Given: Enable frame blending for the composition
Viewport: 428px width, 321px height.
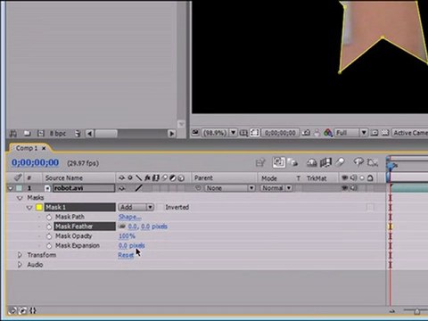Looking at the screenshot, I should click(x=325, y=162).
